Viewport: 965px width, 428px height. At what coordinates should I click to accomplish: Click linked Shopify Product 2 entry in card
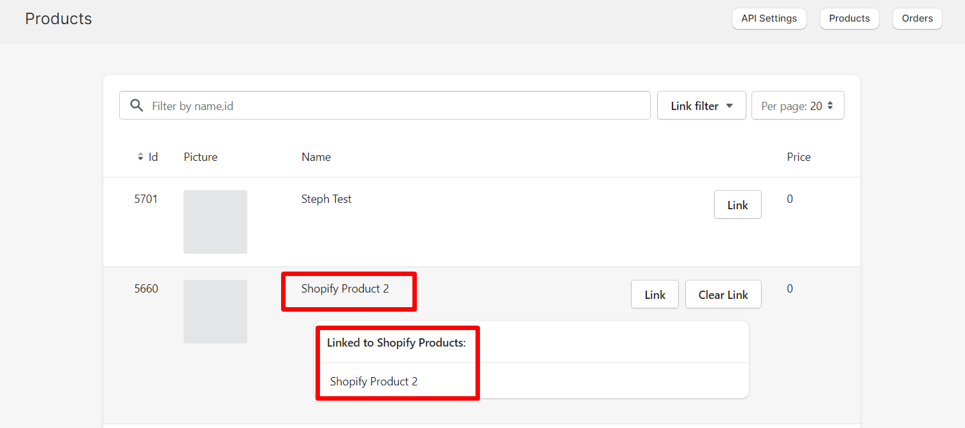tap(374, 382)
